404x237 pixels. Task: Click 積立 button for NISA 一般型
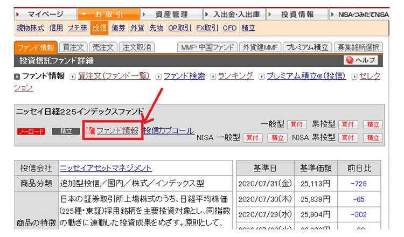click(277, 138)
